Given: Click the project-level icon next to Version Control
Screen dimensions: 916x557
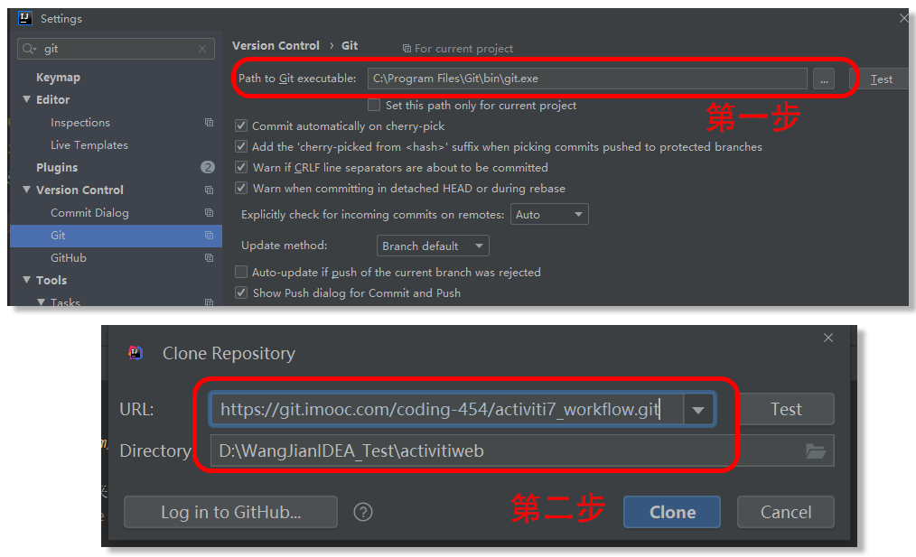Looking at the screenshot, I should coord(210,190).
